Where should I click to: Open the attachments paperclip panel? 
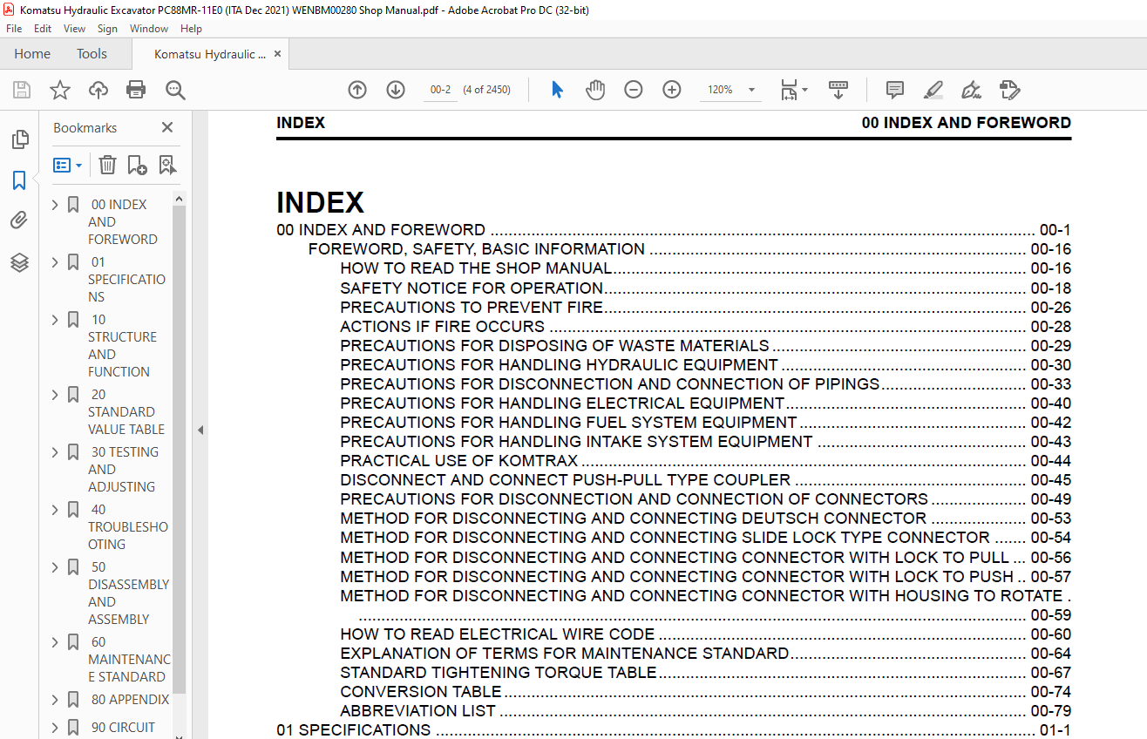[19, 221]
